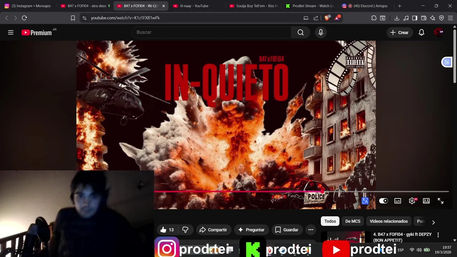Open Leo AI sparkle icon
457x257 pixels.
click(x=432, y=18)
